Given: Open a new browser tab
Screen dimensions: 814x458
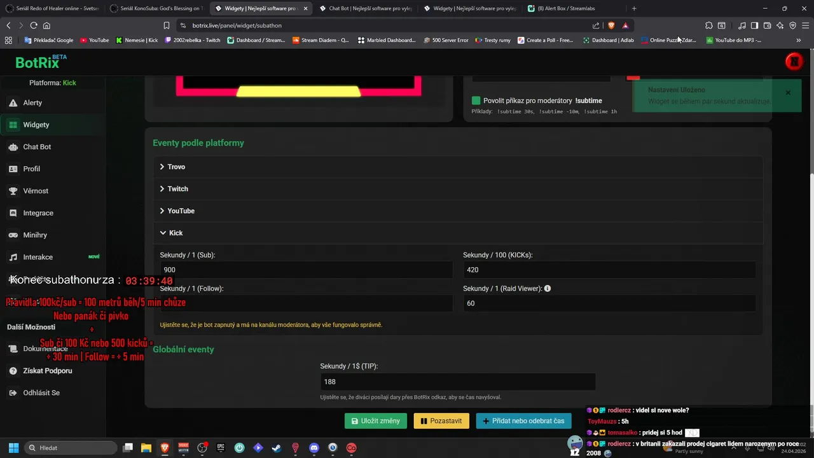Looking at the screenshot, I should [634, 8].
